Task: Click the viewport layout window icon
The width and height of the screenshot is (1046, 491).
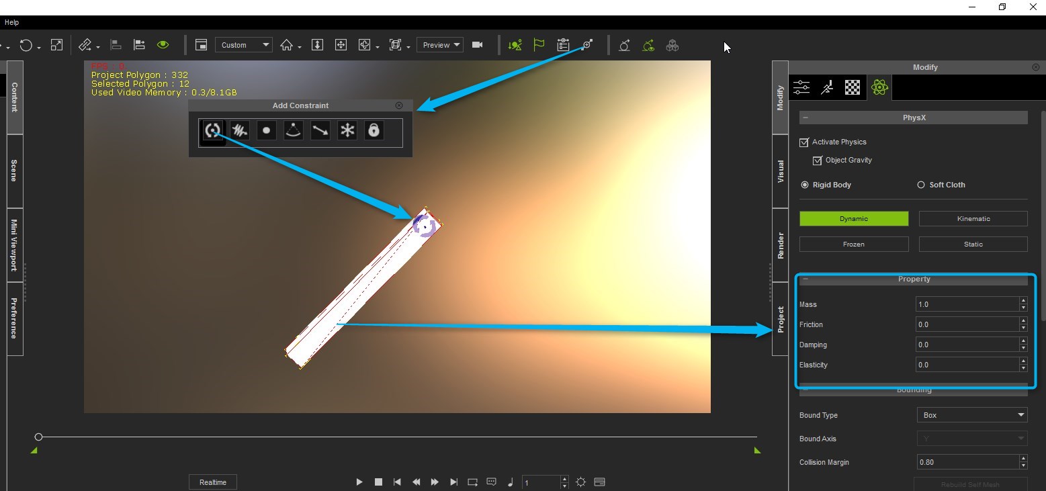Action: [201, 45]
